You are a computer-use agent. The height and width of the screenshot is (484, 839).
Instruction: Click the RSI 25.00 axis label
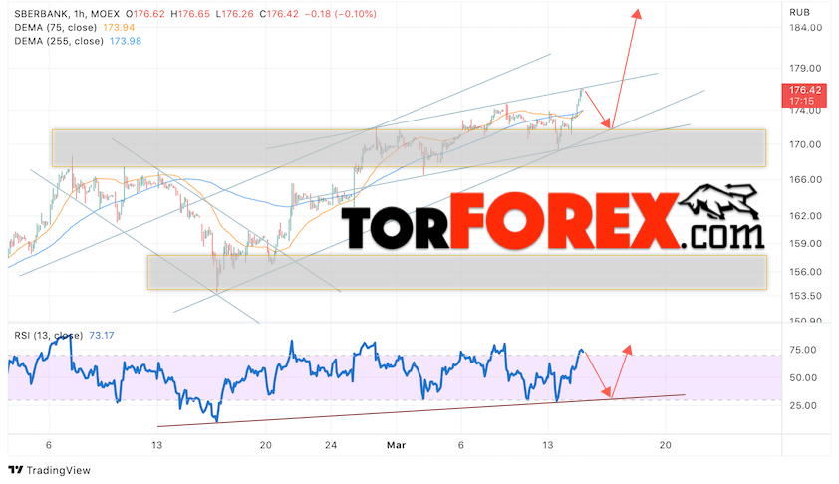pyautogui.click(x=803, y=405)
